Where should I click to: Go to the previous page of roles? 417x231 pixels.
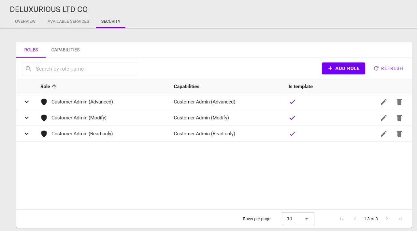point(355,219)
